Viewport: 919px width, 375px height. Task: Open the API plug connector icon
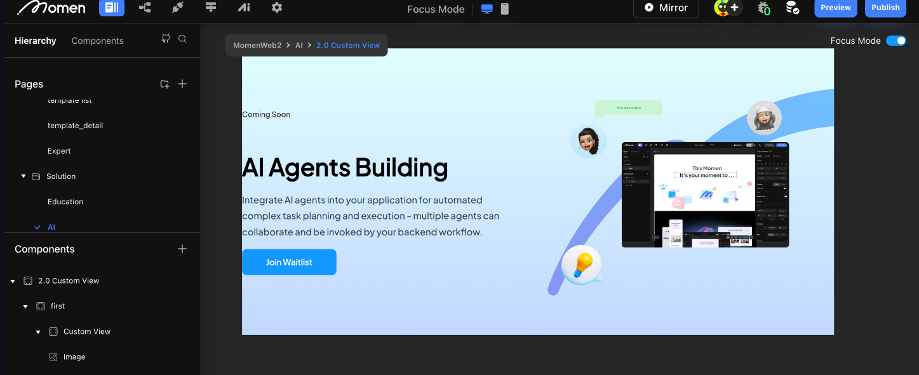pyautogui.click(x=178, y=8)
